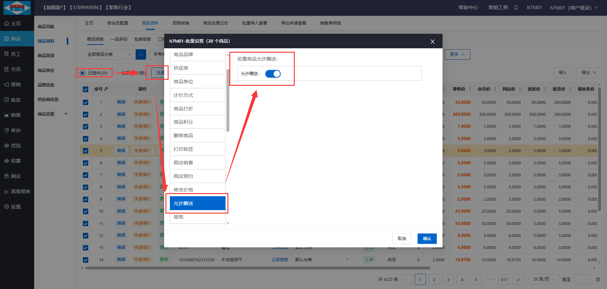Open 设置 gear icon in sidebar
Image resolution: width=607 pixels, height=289 pixels.
click(6, 207)
